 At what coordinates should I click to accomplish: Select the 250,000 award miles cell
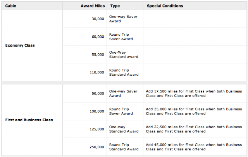96,147
